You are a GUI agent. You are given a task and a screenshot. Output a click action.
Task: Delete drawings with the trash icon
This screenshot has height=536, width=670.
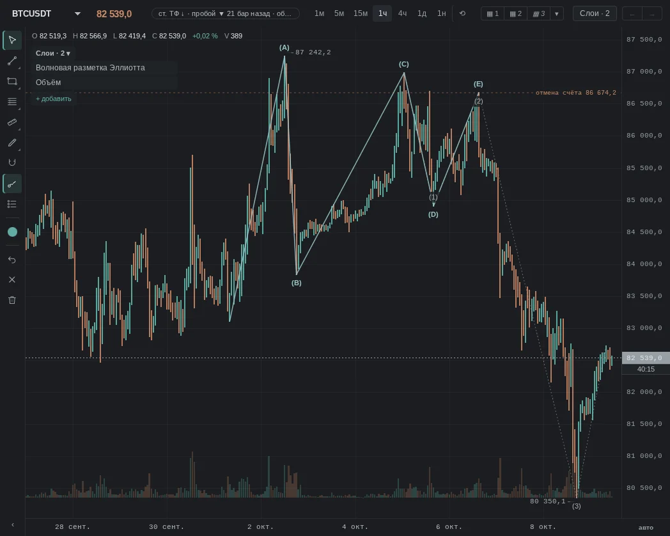12,300
